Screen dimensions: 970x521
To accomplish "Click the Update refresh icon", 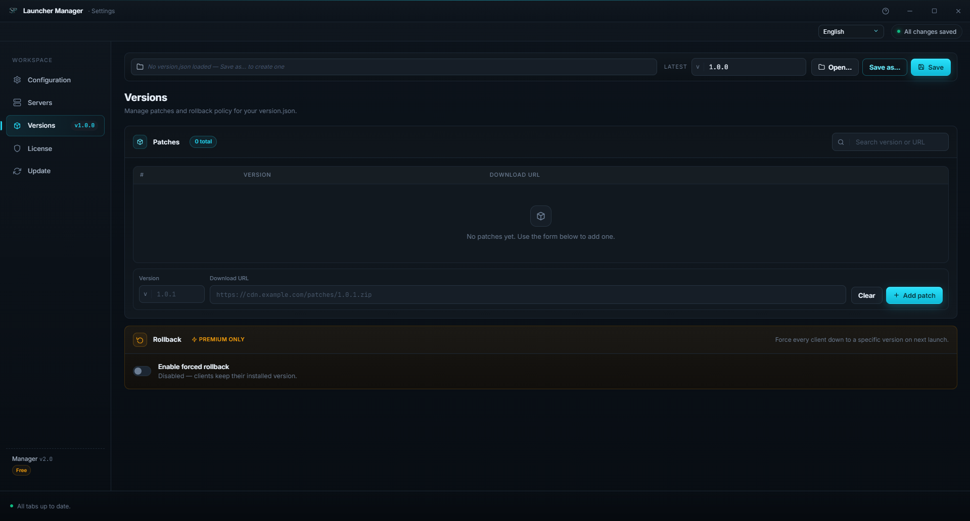I will [17, 171].
